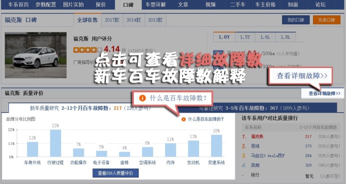The height and width of the screenshot is (184, 346).
Task: Open 思域 in the quality ranking list
Action: pos(255,146)
